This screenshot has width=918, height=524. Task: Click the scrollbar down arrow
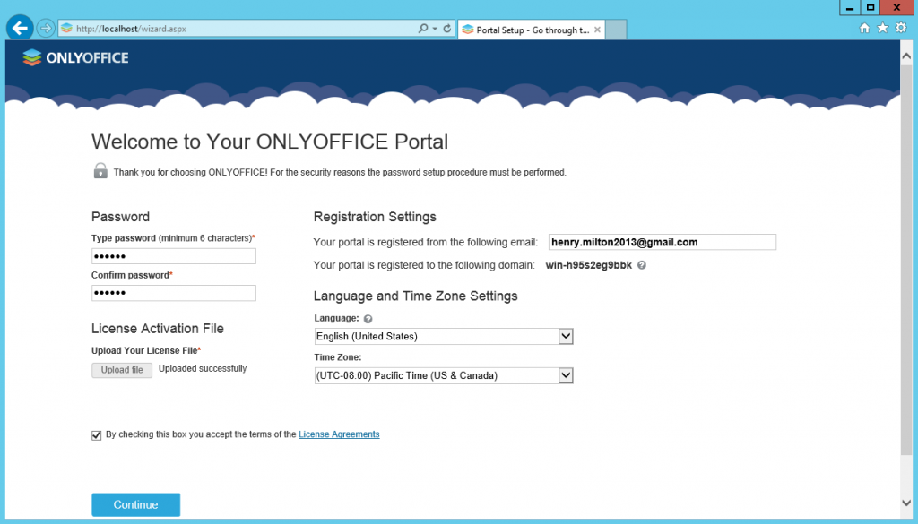pos(906,503)
